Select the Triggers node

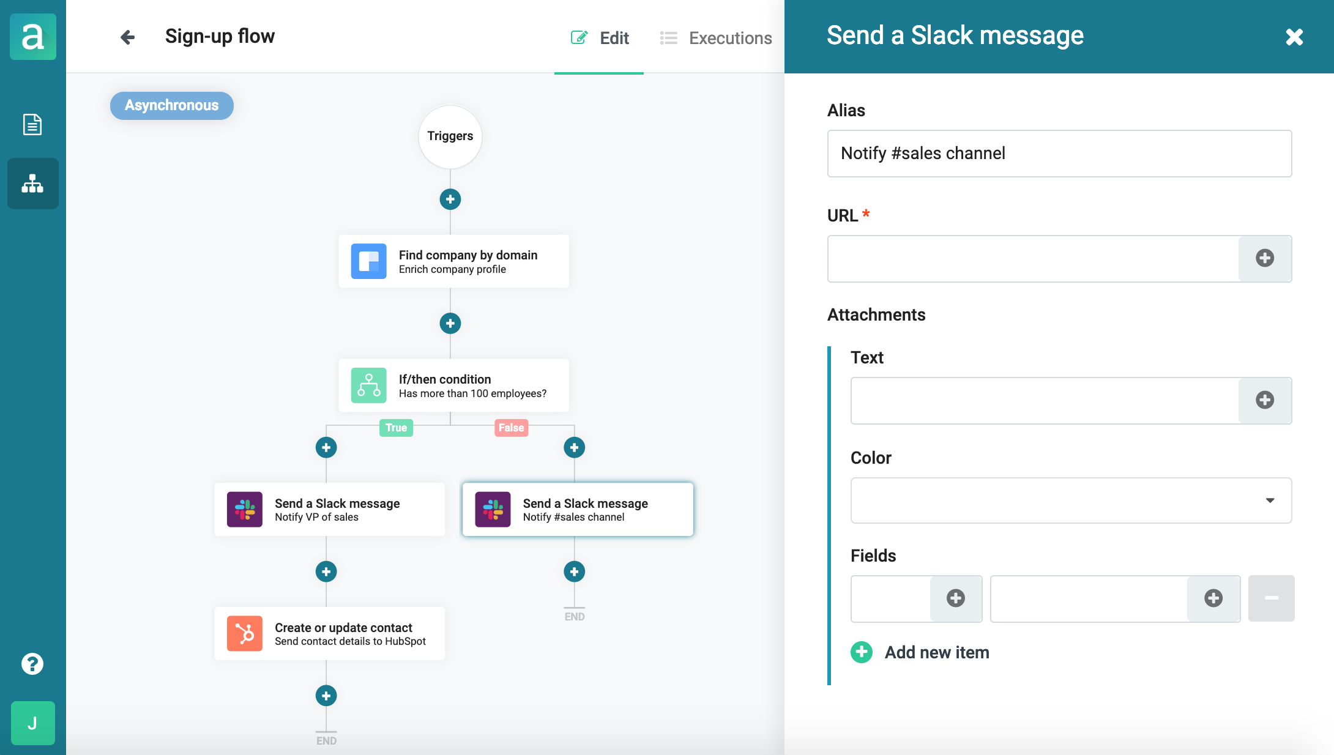coord(450,136)
